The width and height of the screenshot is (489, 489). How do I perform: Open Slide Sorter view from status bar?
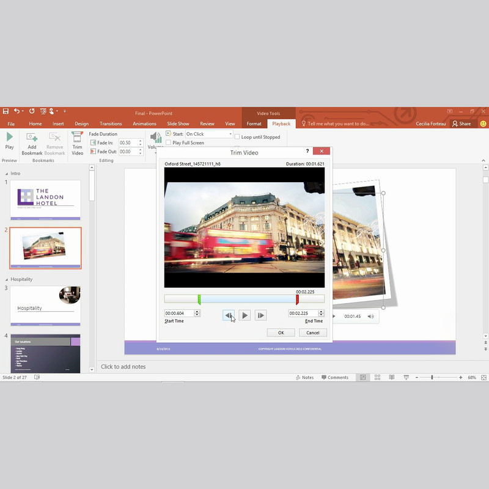point(377,378)
